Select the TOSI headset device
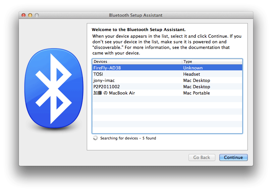Viewport: 272px width, 192px height. [x=167, y=74]
